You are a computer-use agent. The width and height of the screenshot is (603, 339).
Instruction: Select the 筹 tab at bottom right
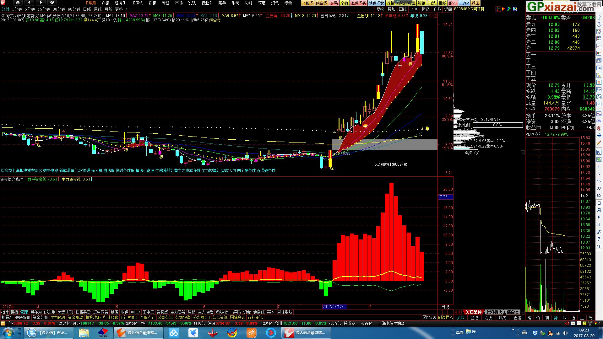591,318
